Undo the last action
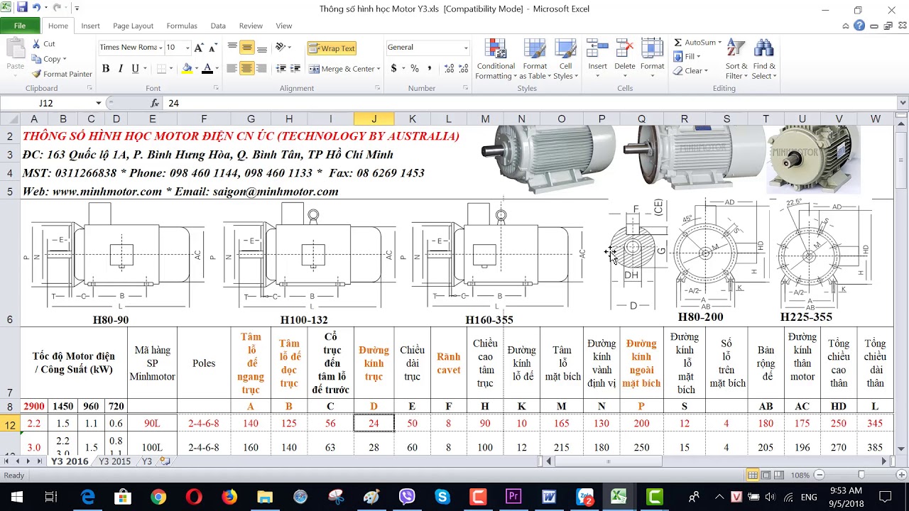Screen dimensions: 909x511 coord(37,8)
